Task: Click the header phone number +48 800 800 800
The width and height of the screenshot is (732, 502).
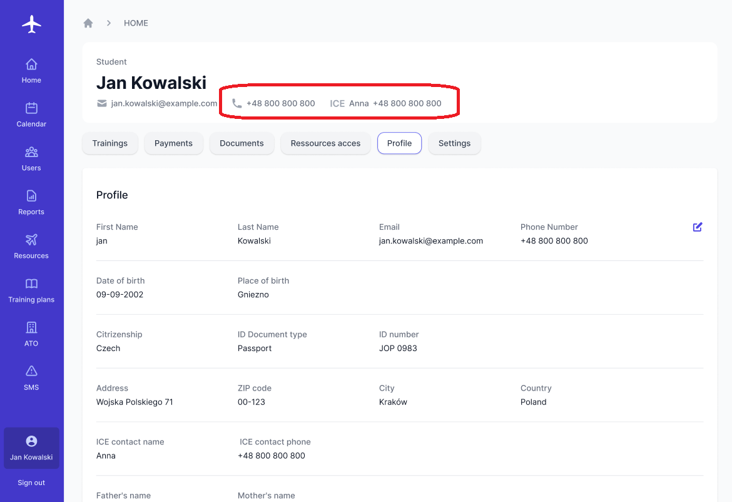Action: [280, 103]
